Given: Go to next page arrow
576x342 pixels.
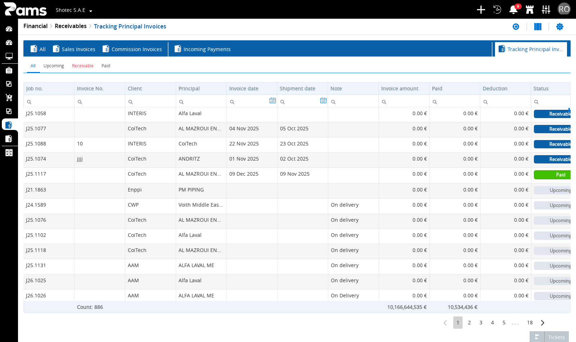Looking at the screenshot, I should pos(543,323).
